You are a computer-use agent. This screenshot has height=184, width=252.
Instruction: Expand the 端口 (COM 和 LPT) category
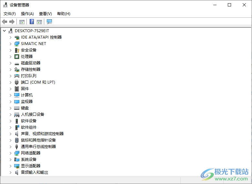click(10, 82)
